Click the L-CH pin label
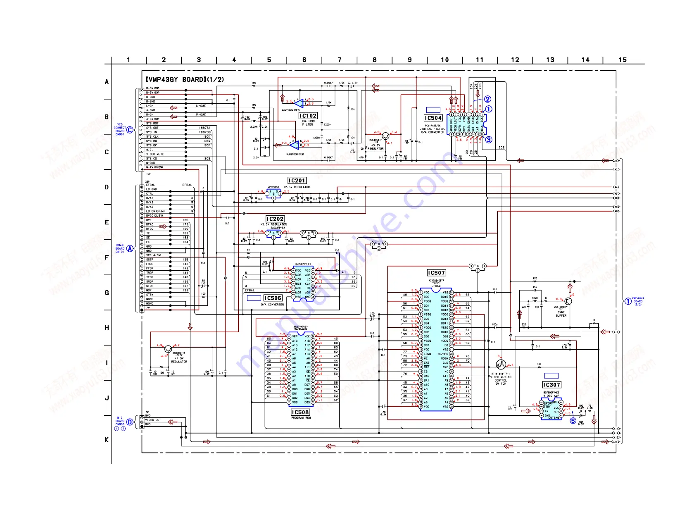 [x=150, y=106]
